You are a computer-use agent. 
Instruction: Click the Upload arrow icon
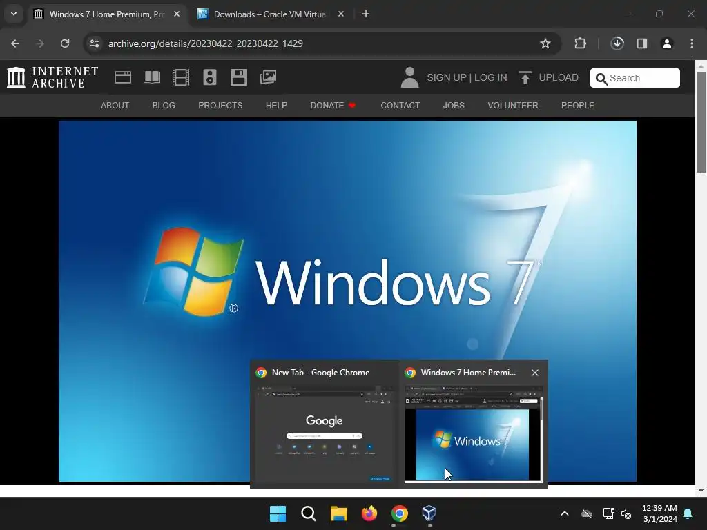pos(525,77)
